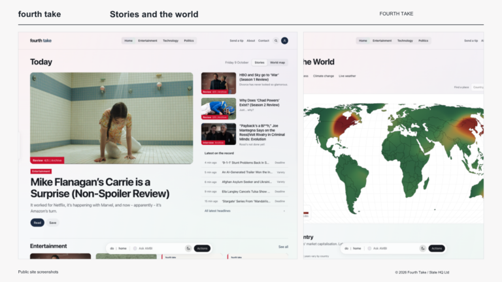
Task: Click the red hotspot over eastern North America
Action: (x=346, y=124)
